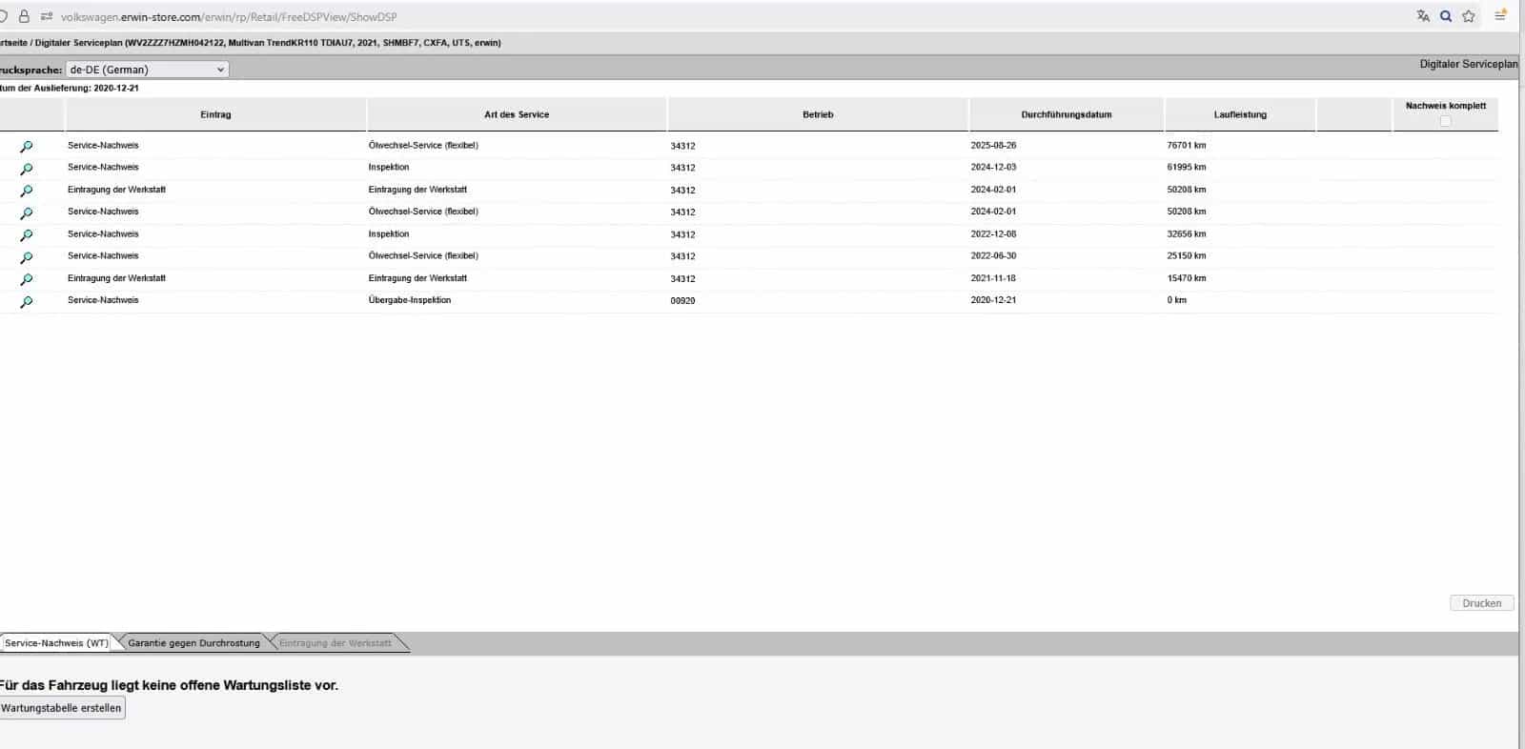Click Betrieb number 00920
This screenshot has height=749, width=1525.
click(682, 301)
